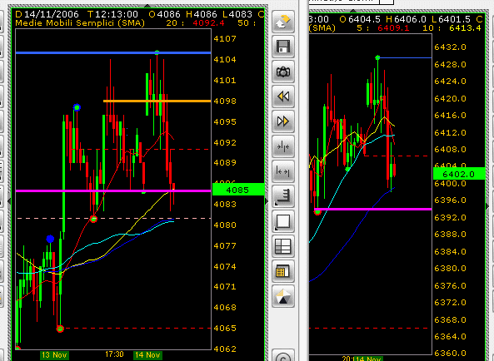This screenshot has height=361, width=494.
Task: Click the magenta line on left chart
Action: coord(113,190)
